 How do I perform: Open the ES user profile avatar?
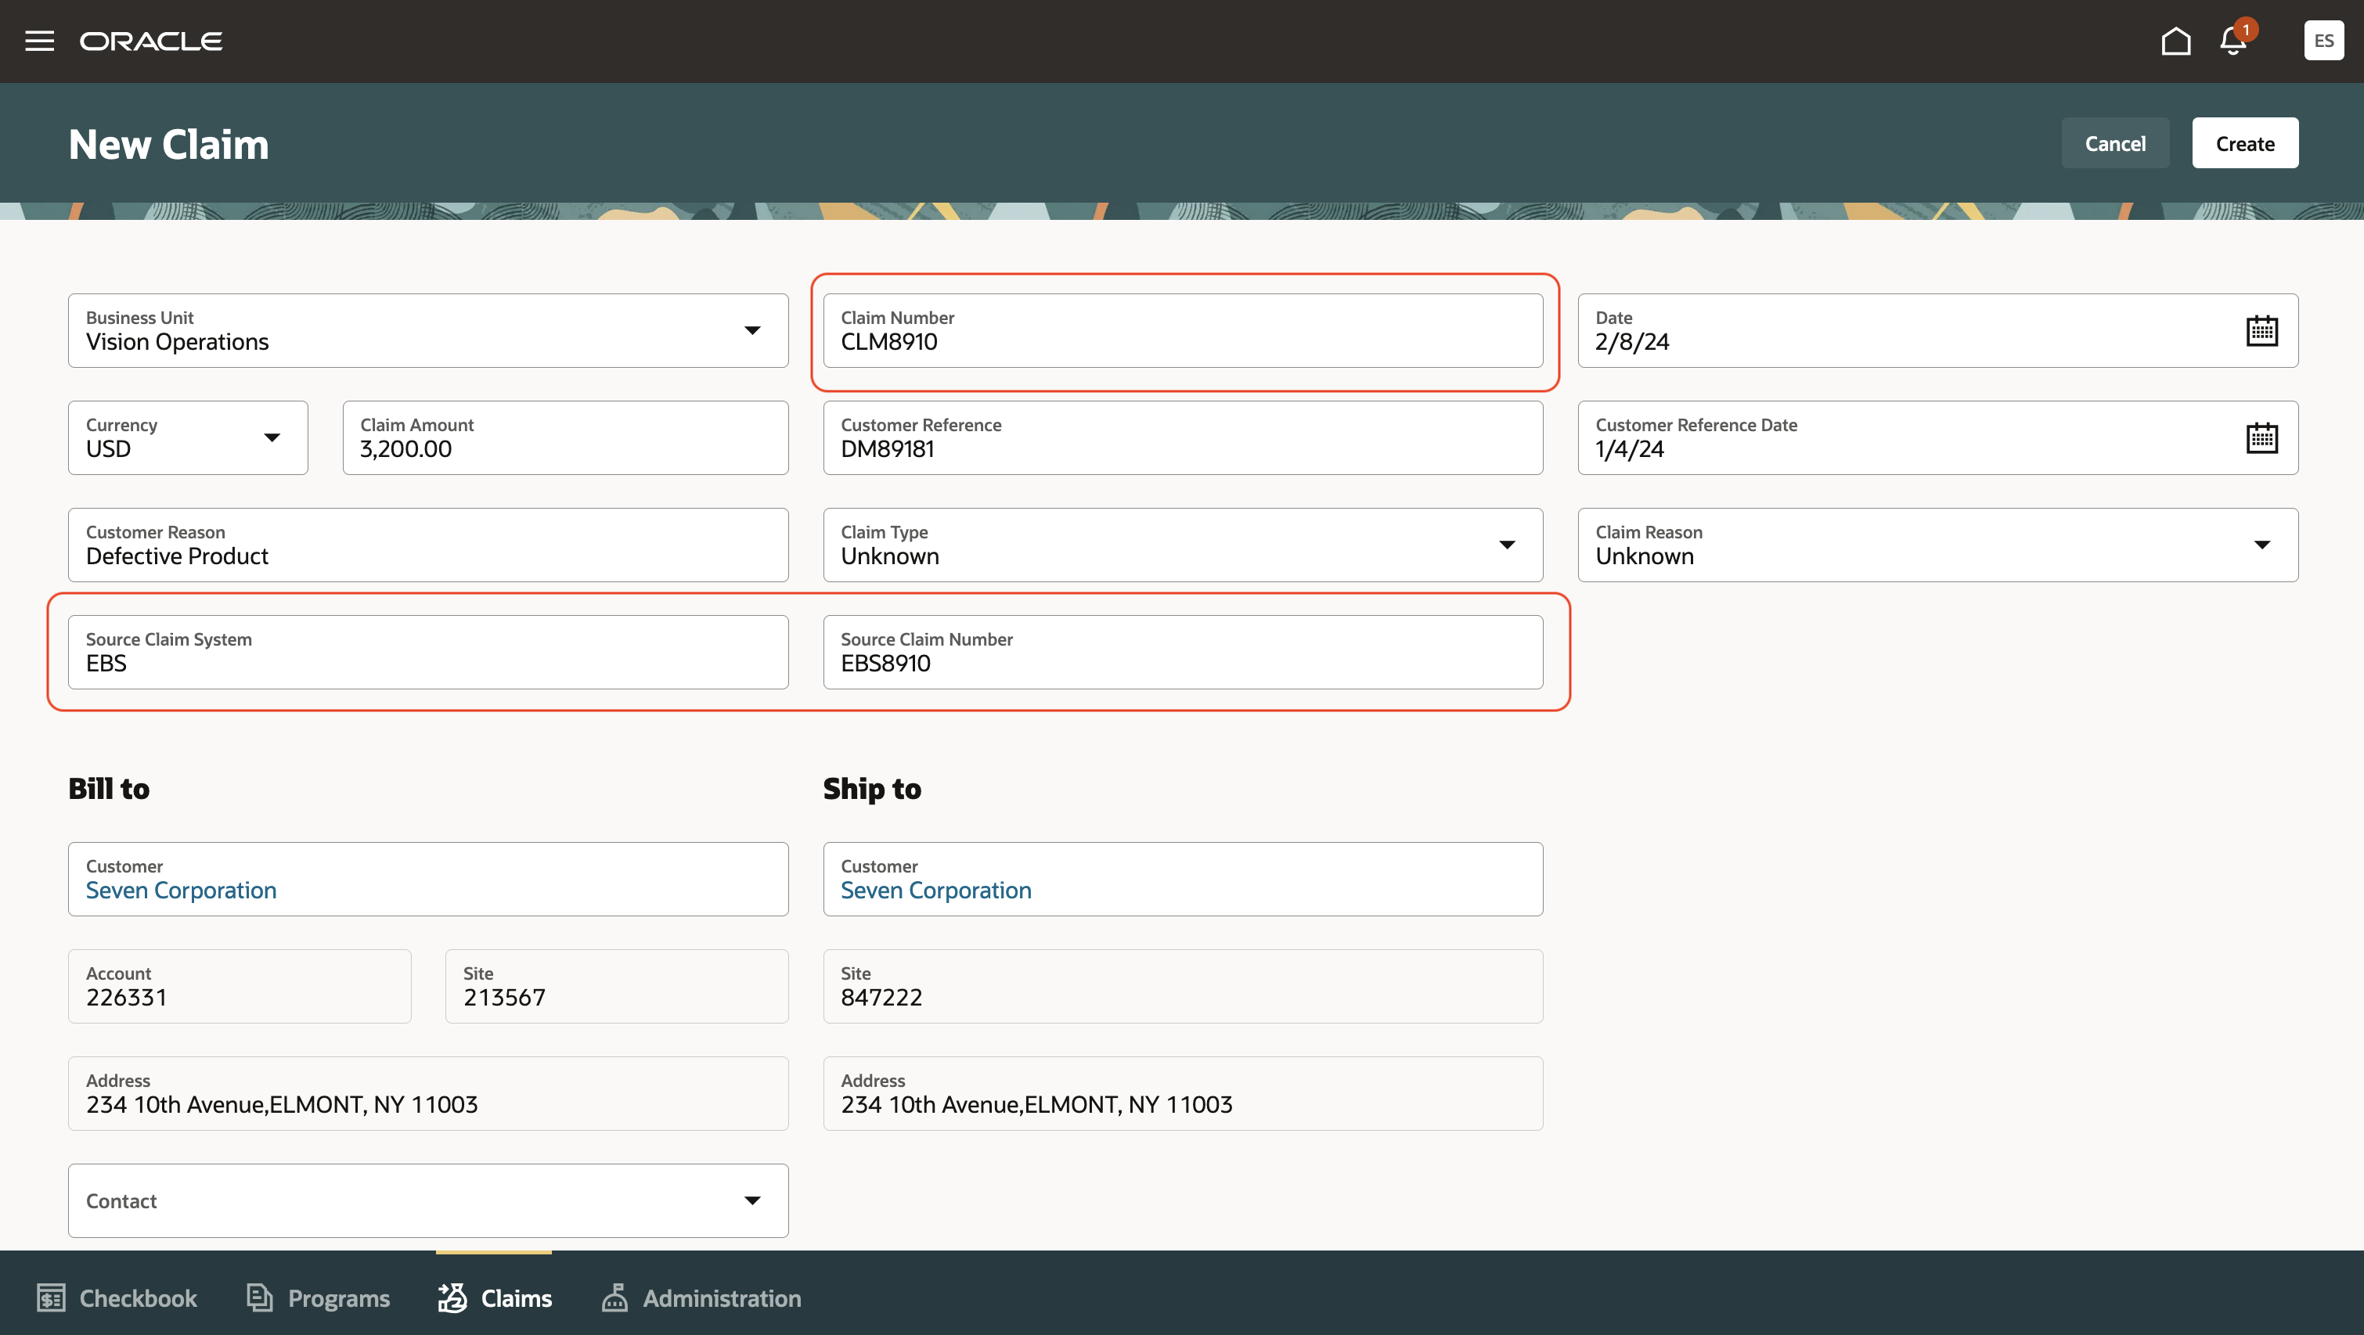(2323, 41)
